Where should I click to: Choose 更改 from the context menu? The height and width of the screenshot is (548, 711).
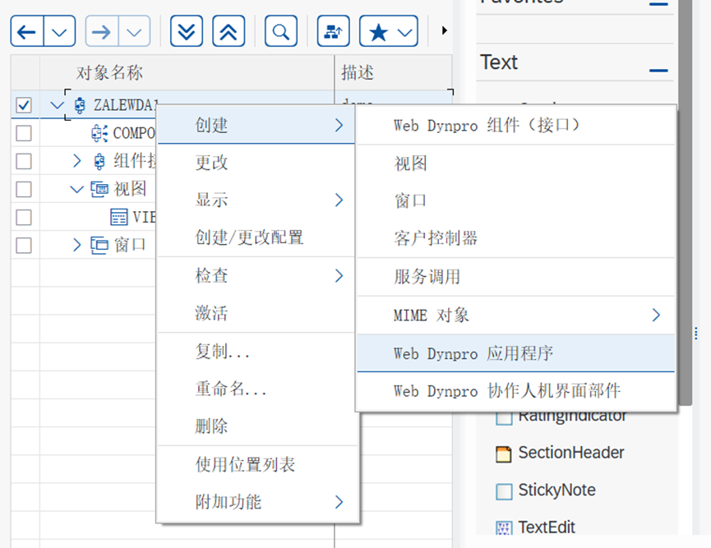tap(256, 163)
